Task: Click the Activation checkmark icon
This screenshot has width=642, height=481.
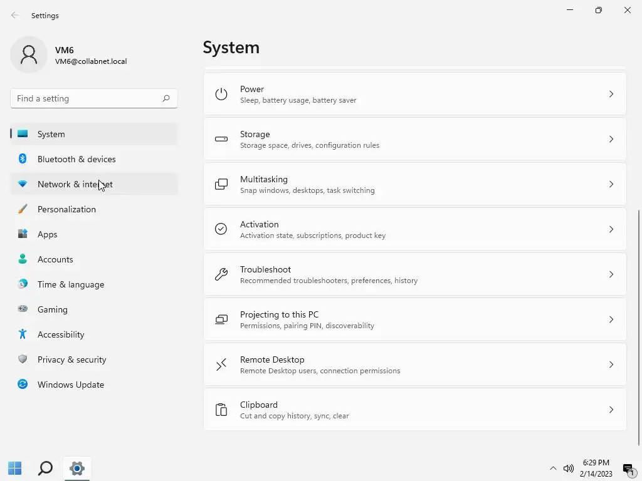Action: click(221, 229)
